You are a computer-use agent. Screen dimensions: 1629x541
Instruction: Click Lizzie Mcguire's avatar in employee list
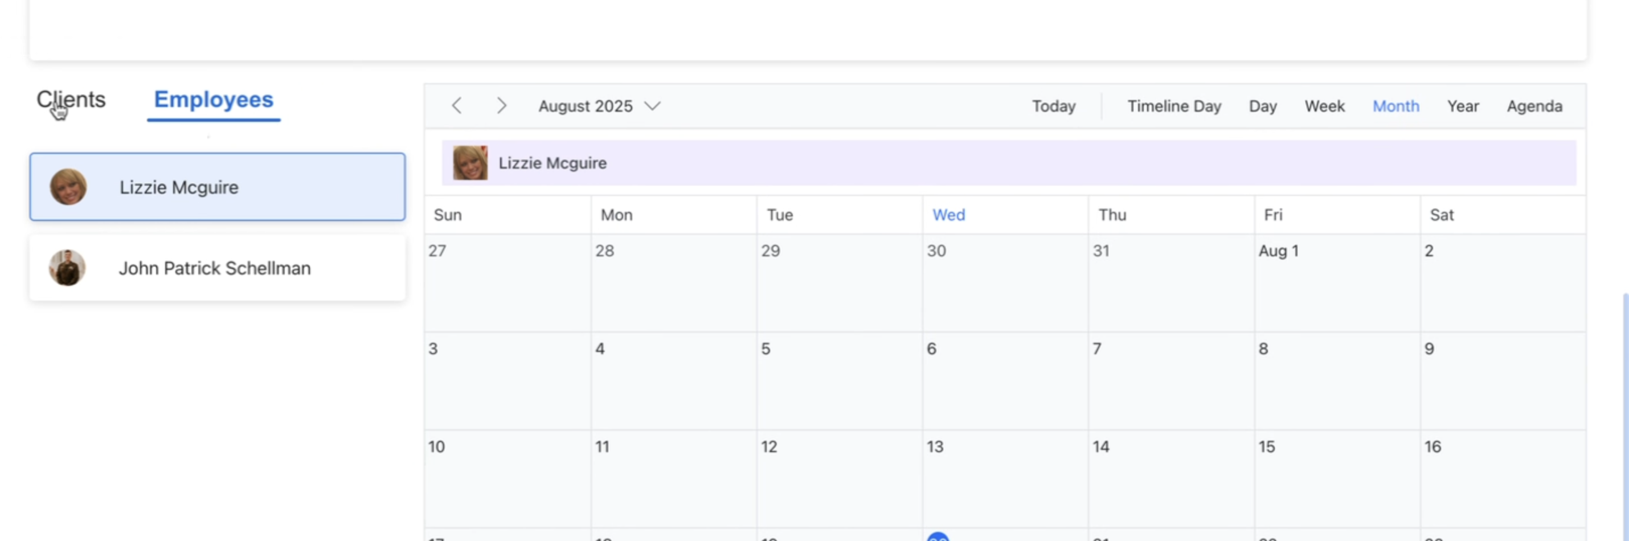(68, 187)
